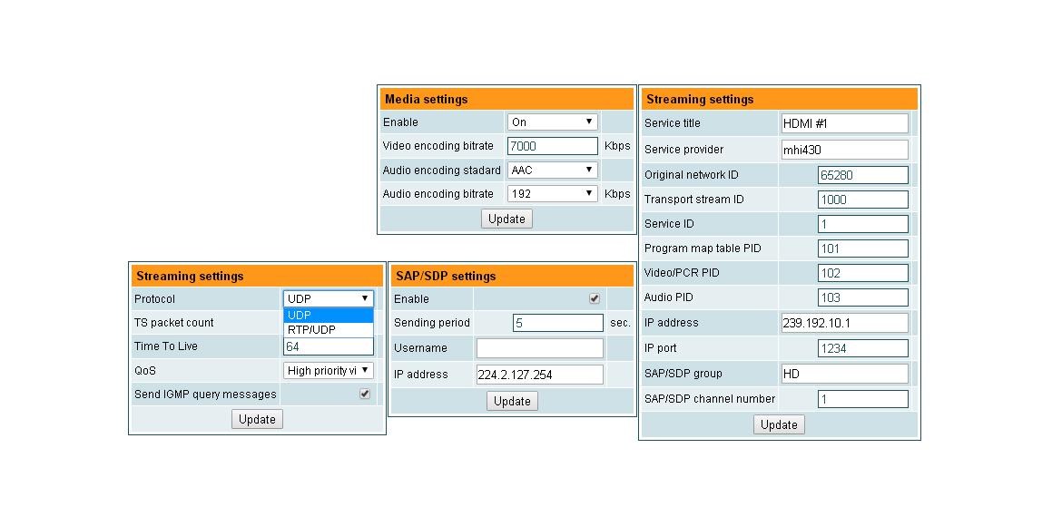Click Update in Media settings
Viewport: 1062px width, 526px height.
pyautogui.click(x=506, y=219)
